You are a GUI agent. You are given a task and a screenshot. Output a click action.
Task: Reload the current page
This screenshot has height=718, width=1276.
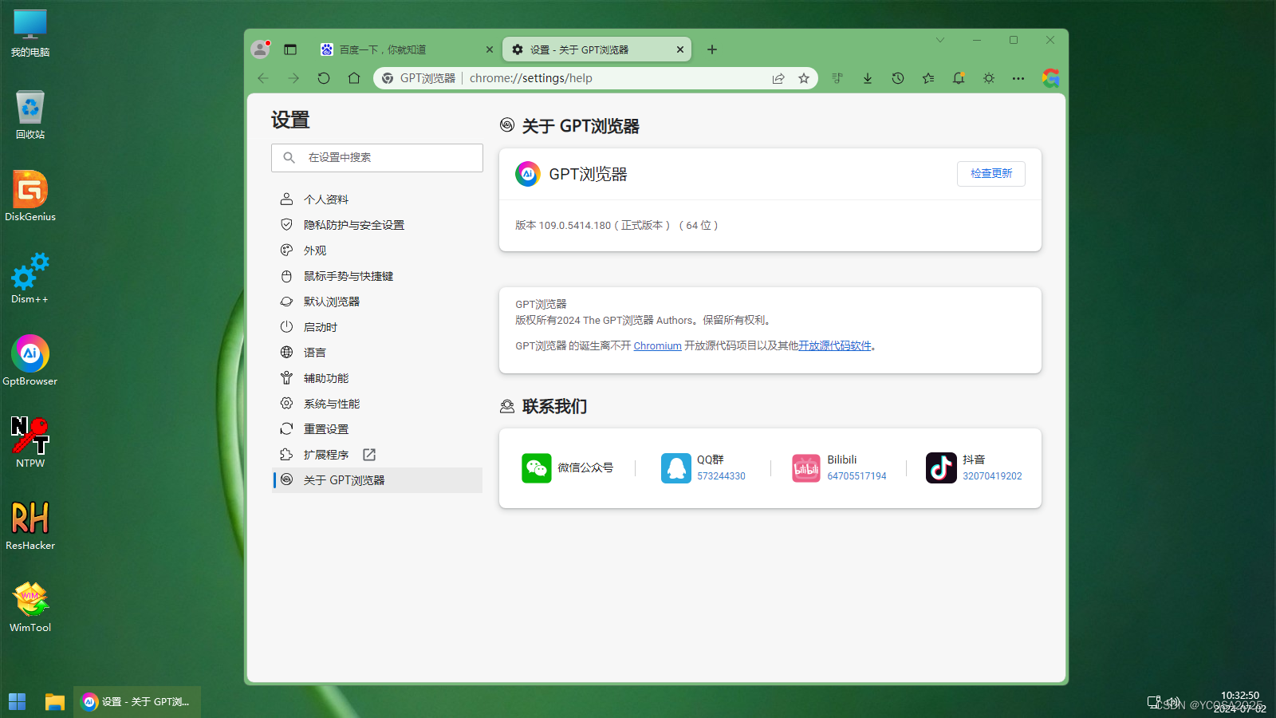coord(324,78)
